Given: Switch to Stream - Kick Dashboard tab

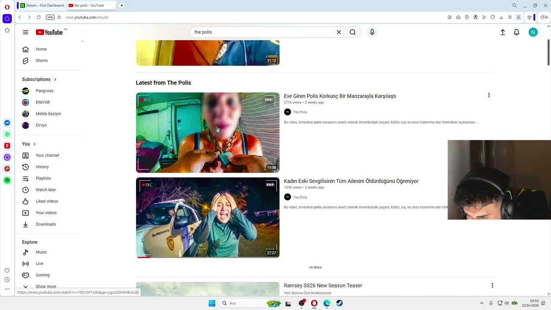Looking at the screenshot, I should click(x=42, y=6).
